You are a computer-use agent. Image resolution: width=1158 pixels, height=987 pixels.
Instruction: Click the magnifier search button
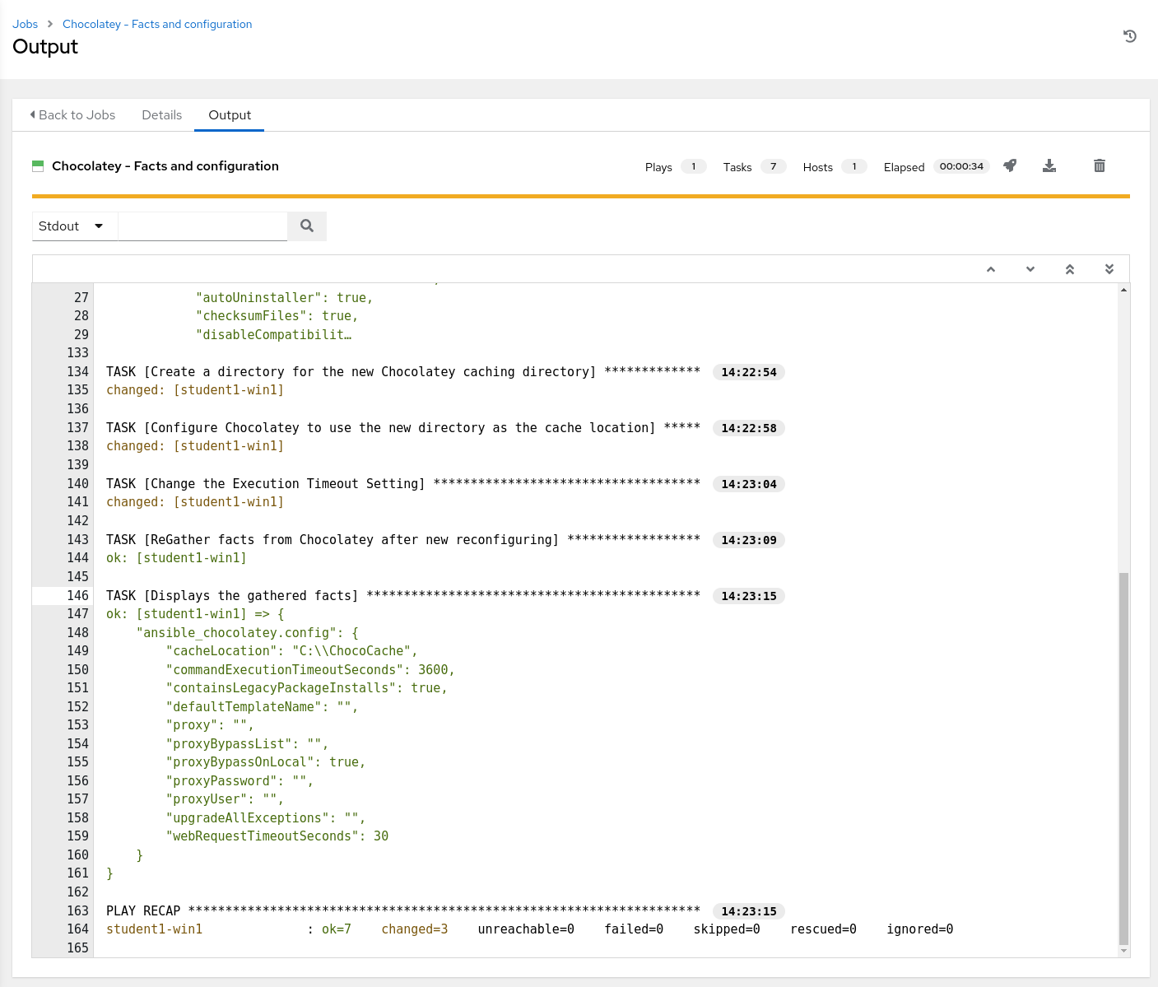click(307, 226)
